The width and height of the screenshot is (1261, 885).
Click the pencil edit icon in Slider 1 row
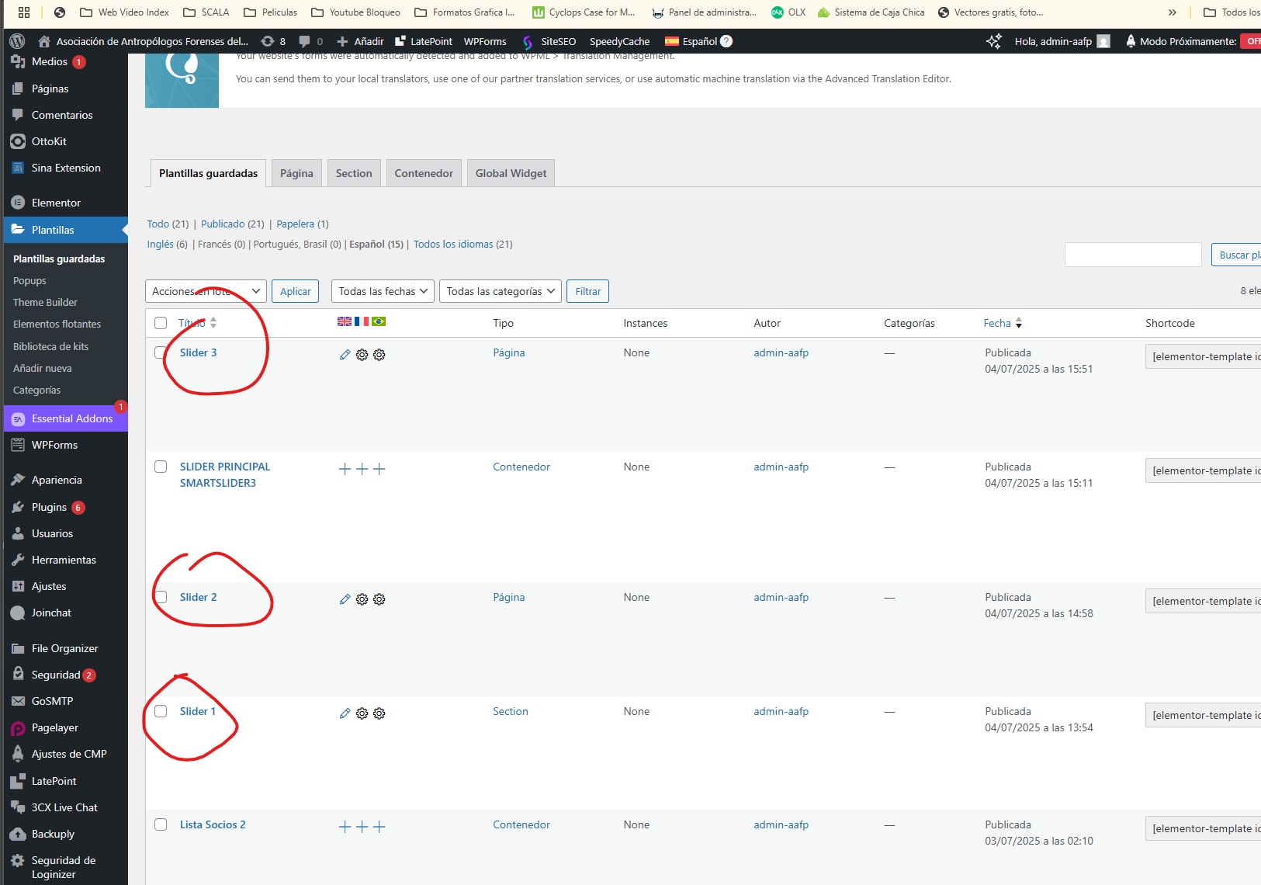tap(345, 713)
